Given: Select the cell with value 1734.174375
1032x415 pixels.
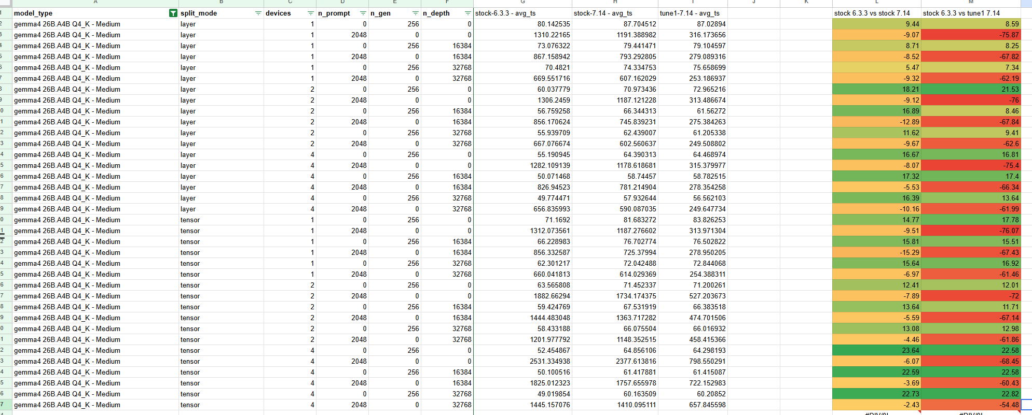Looking at the screenshot, I should pyautogui.click(x=615, y=296).
